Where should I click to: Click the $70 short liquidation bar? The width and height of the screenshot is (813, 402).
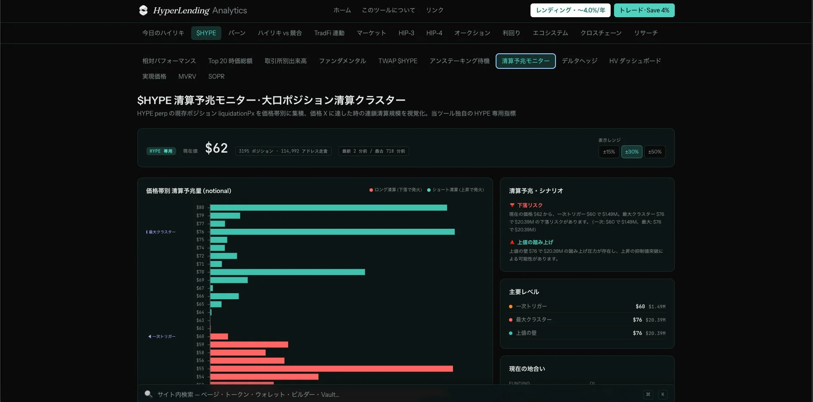point(288,272)
